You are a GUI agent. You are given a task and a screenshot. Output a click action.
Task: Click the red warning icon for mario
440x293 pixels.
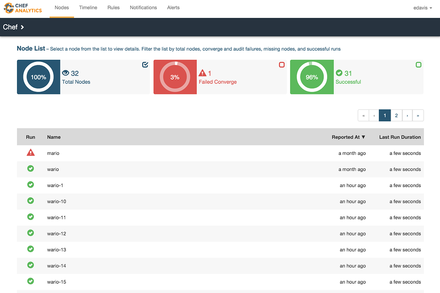click(31, 153)
